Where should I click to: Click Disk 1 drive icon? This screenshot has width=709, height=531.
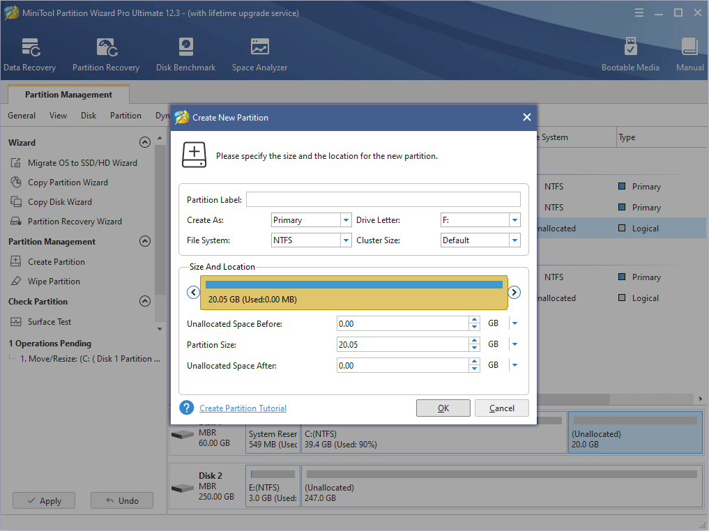pos(183,435)
